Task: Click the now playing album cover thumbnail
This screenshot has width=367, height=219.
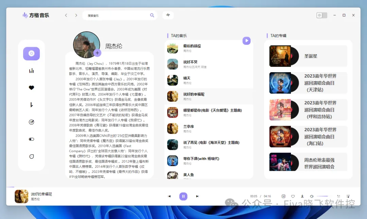Action: point(21,196)
